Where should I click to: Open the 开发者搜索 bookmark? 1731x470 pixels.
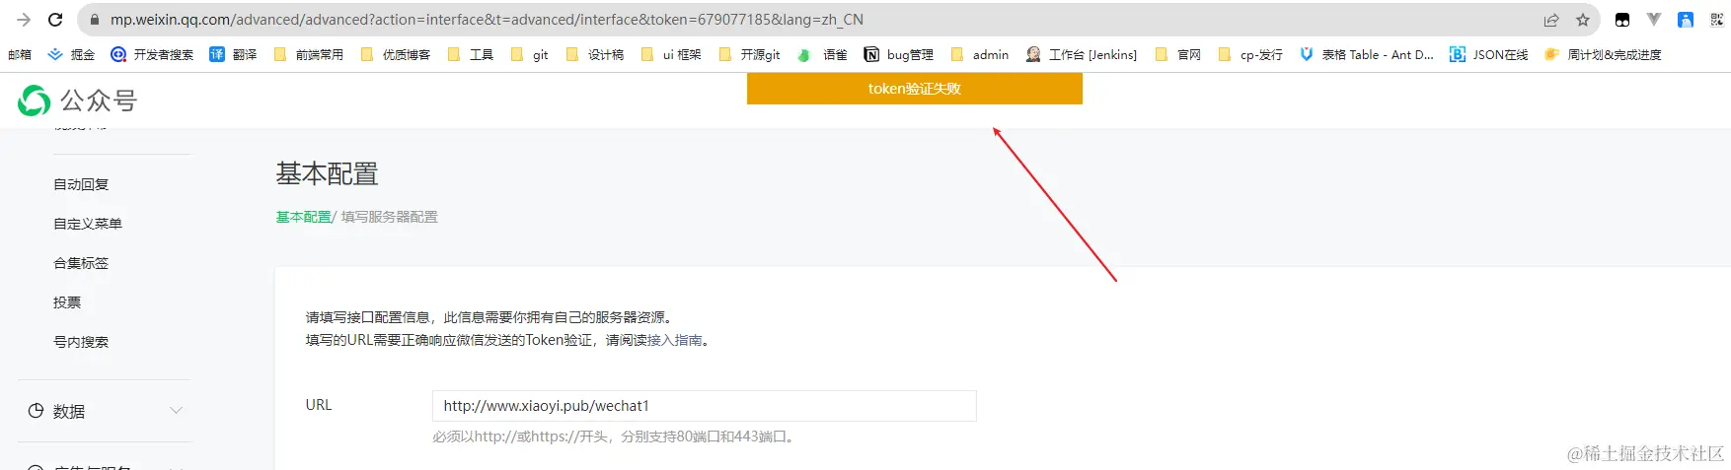coord(152,55)
